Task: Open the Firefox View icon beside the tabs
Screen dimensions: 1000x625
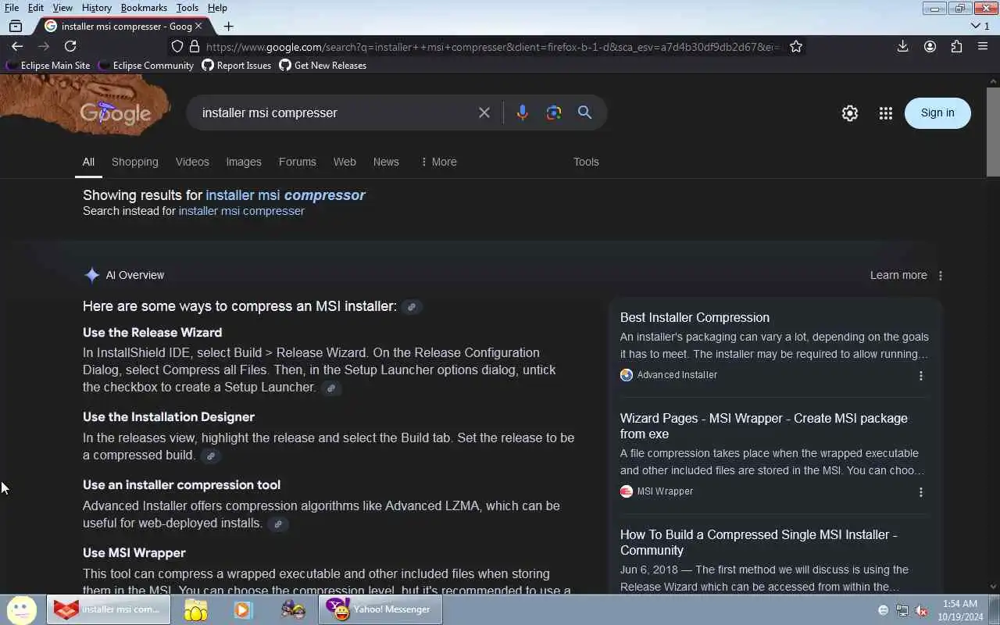Action: [15, 26]
